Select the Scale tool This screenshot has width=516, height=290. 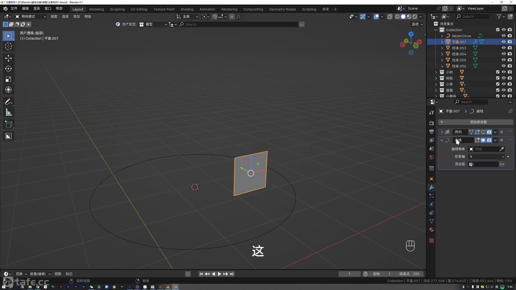pyautogui.click(x=8, y=79)
